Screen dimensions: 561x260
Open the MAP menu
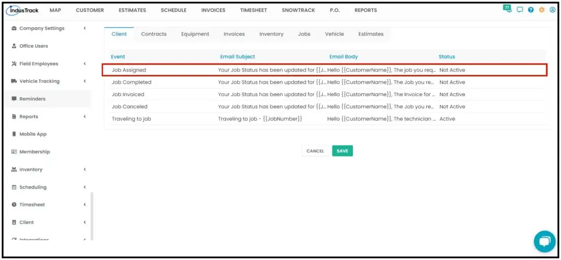[x=55, y=10]
